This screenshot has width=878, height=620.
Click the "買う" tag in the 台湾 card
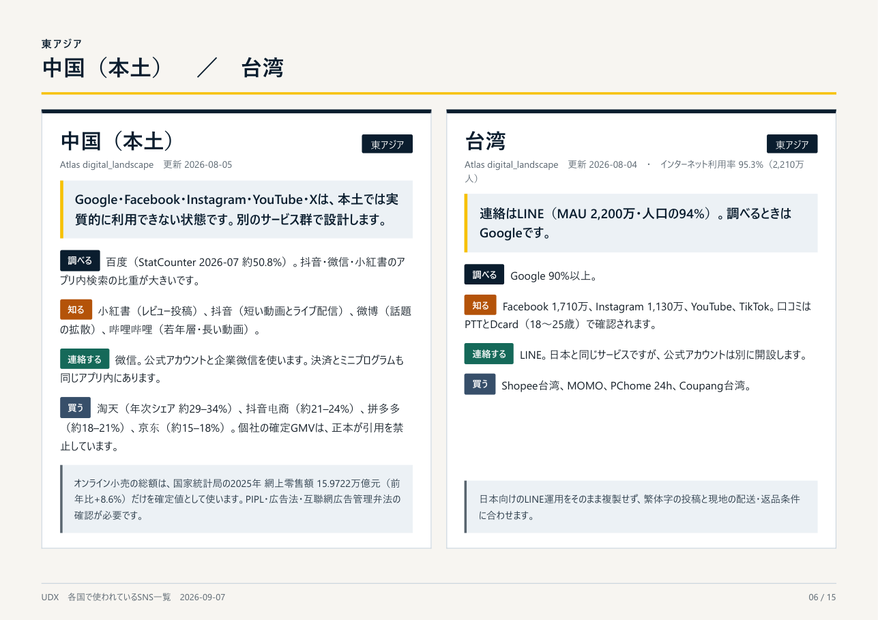point(480,385)
